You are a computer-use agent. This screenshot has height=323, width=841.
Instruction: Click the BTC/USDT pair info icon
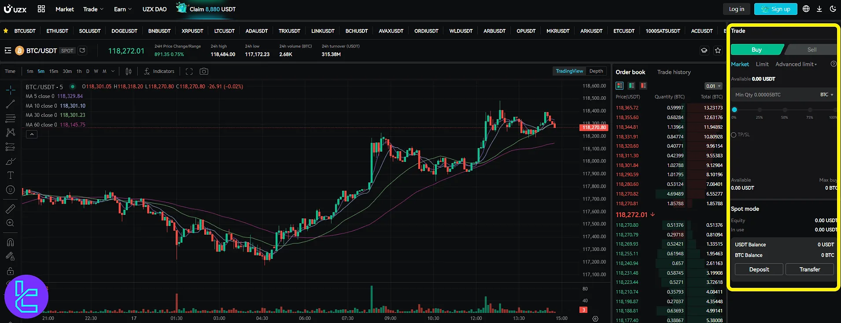pyautogui.click(x=82, y=51)
